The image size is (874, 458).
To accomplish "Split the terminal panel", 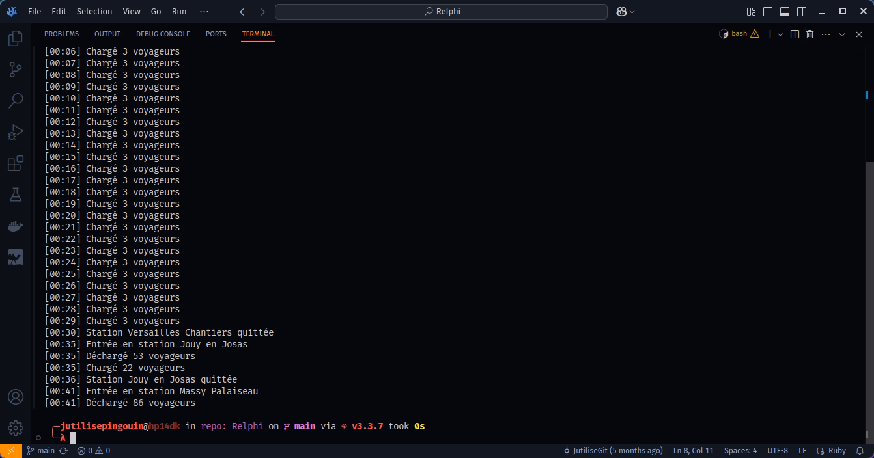I will pos(795,34).
